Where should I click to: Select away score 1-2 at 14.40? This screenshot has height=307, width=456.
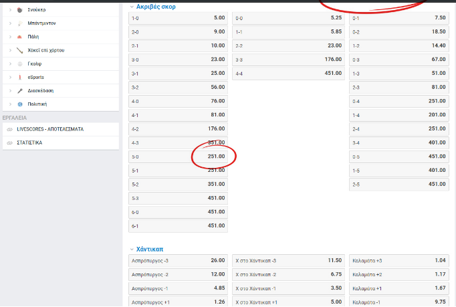[399, 45]
